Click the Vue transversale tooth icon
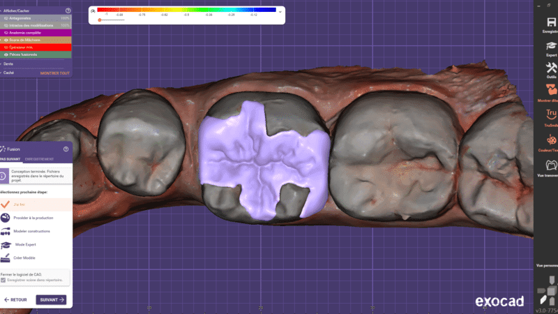 click(551, 165)
